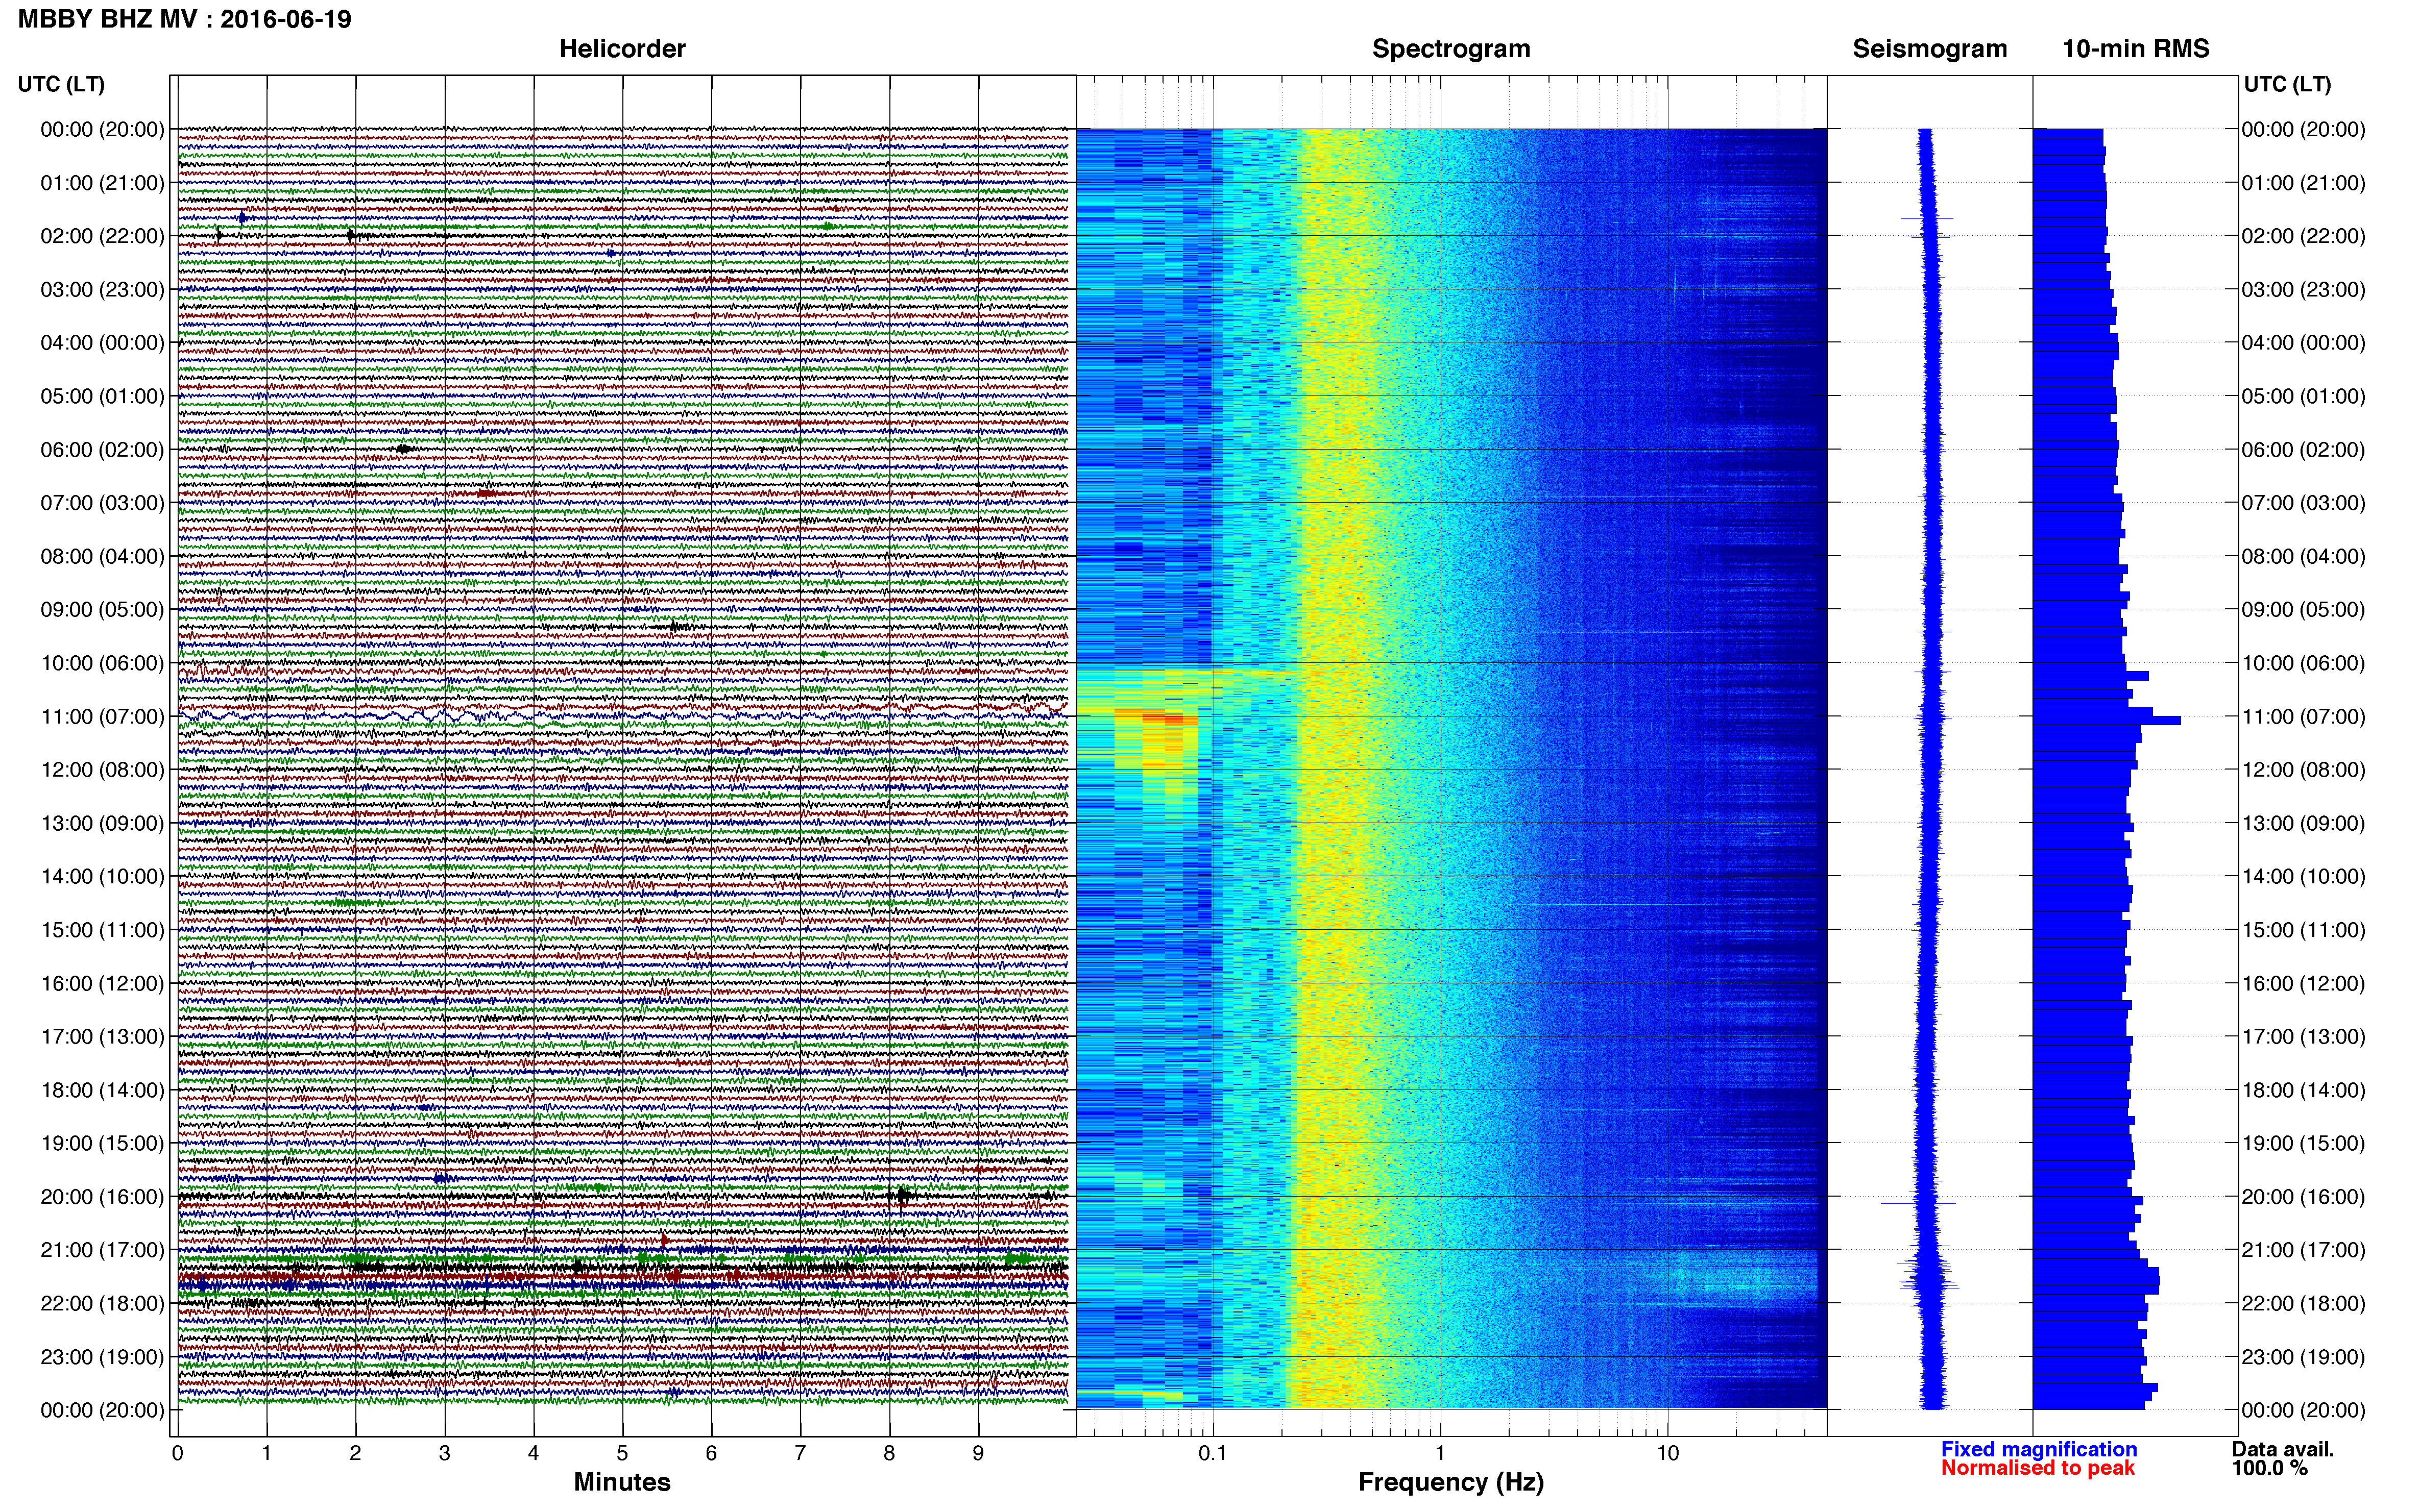Click left time label '16:00 (12:00)'
The height and width of the screenshot is (1512, 2420).
(x=102, y=983)
